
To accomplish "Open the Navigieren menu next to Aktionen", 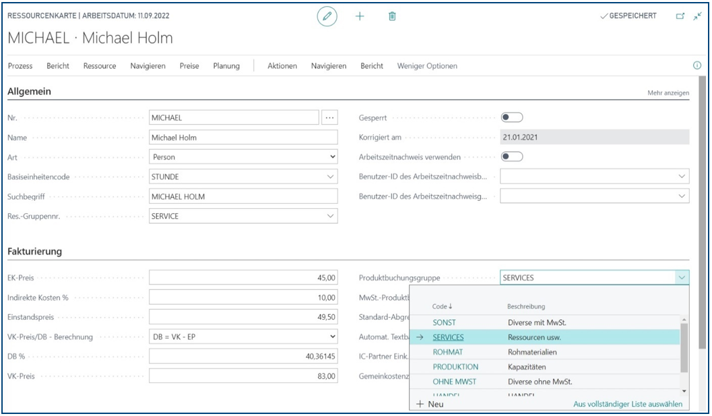I will coord(329,66).
